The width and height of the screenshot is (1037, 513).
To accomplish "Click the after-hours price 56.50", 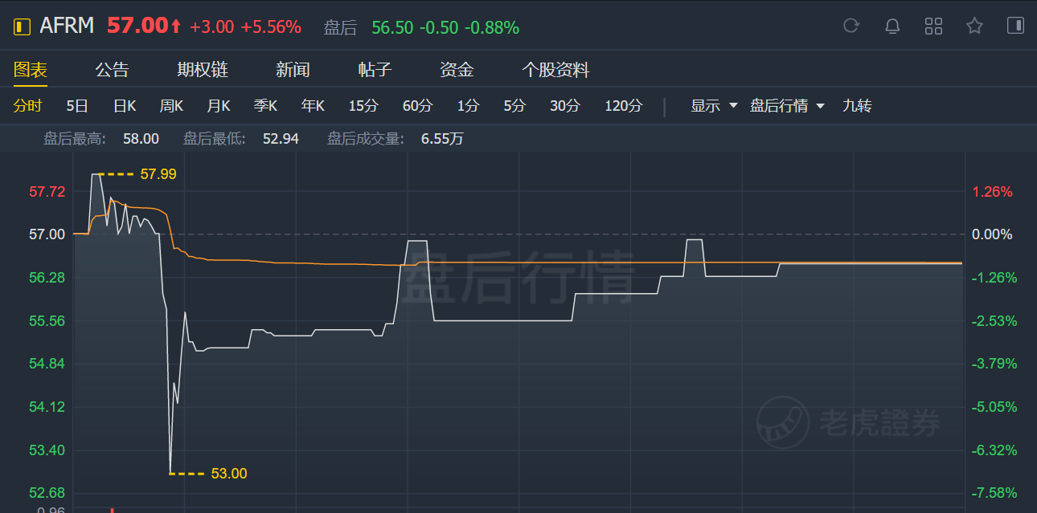I will 392,27.
